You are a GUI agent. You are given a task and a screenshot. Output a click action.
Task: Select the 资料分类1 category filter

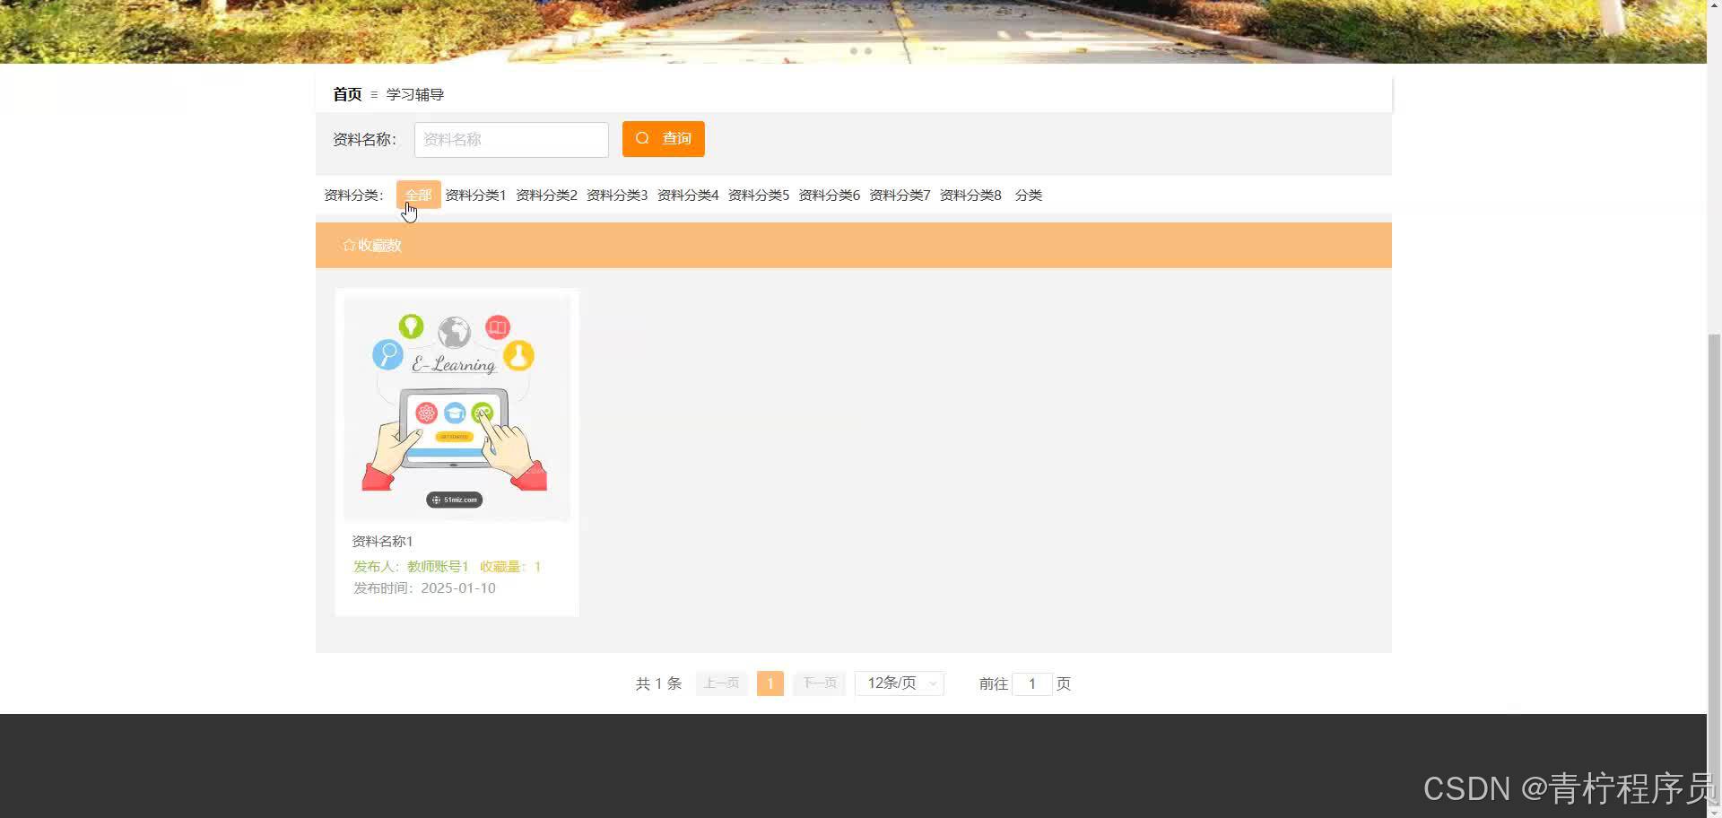[474, 195]
